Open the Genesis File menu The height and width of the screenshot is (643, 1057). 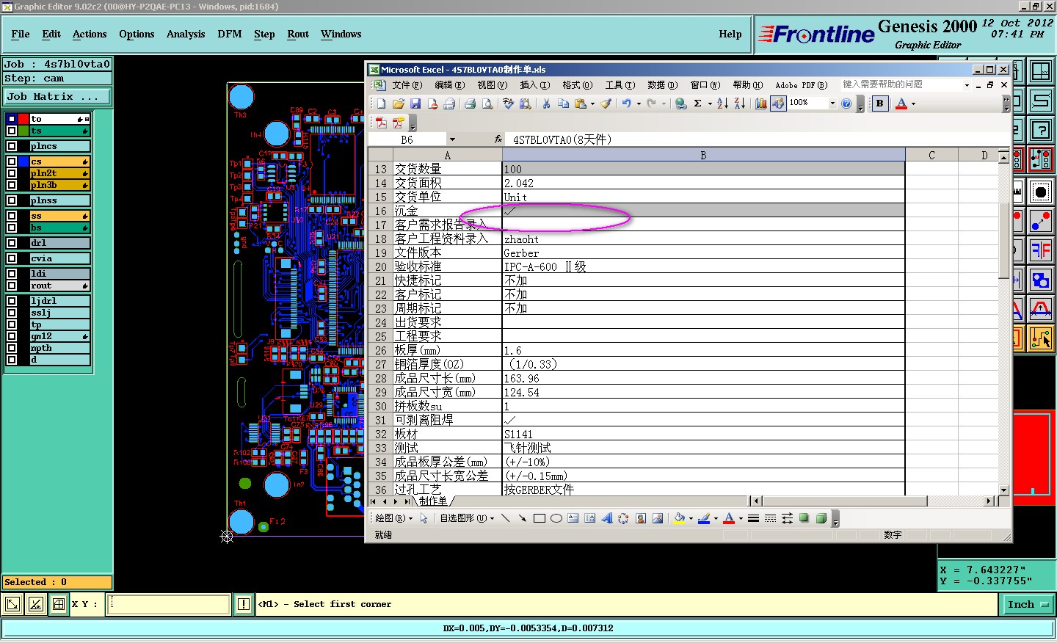[x=21, y=34]
